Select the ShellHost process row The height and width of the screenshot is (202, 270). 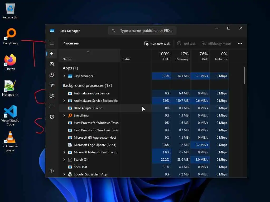[x=144, y=167]
